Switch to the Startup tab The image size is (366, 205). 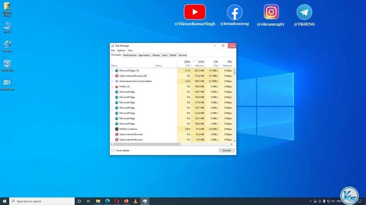click(x=156, y=55)
